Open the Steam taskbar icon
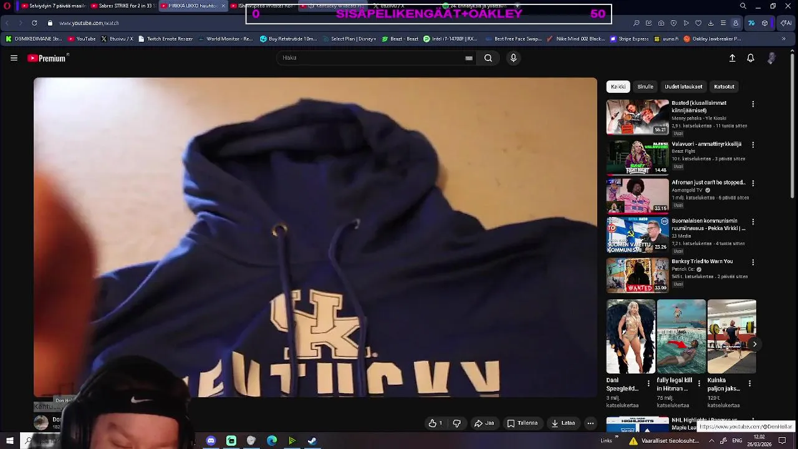This screenshot has width=798, height=449. (x=312, y=441)
